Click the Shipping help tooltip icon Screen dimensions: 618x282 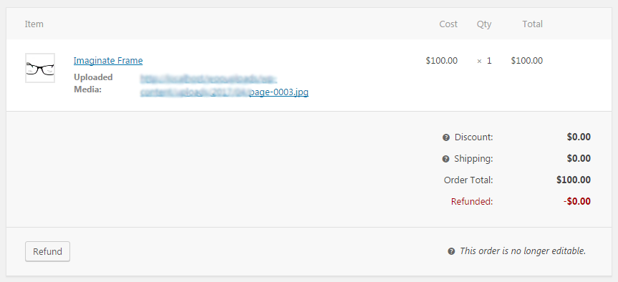[445, 159]
